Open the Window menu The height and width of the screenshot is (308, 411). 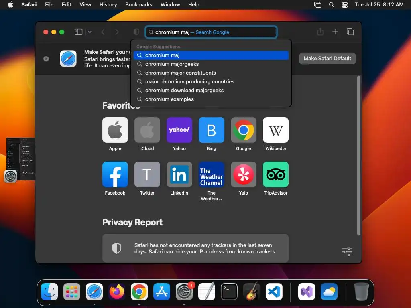(x=170, y=5)
